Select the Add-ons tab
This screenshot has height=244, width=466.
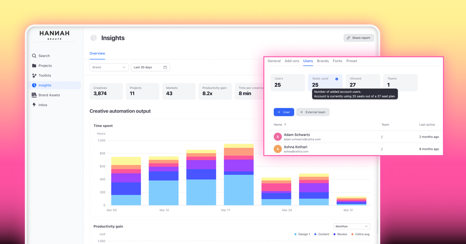(x=292, y=61)
